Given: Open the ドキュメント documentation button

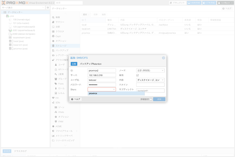Looking at the screenshot, I should pos(177,3).
